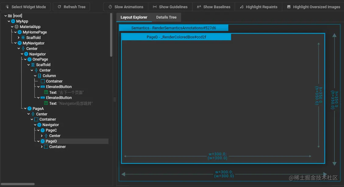Screen dimensions: 344x187
Task: Click the second ElevatedButton icon above Navigator局部跳转
Action: point(43,98)
